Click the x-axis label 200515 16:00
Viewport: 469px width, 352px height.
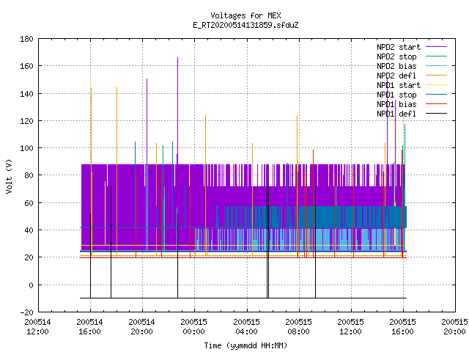click(x=402, y=327)
